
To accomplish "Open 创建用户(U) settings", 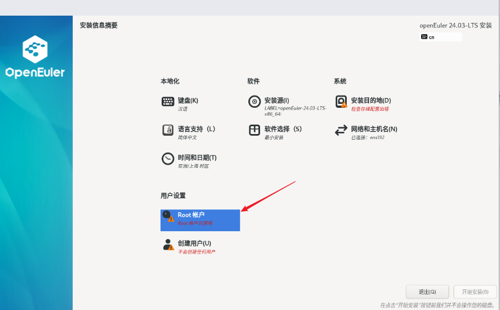I will point(195,243).
